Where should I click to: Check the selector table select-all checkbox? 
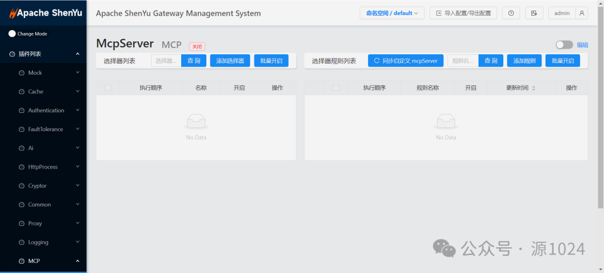pyautogui.click(x=108, y=88)
